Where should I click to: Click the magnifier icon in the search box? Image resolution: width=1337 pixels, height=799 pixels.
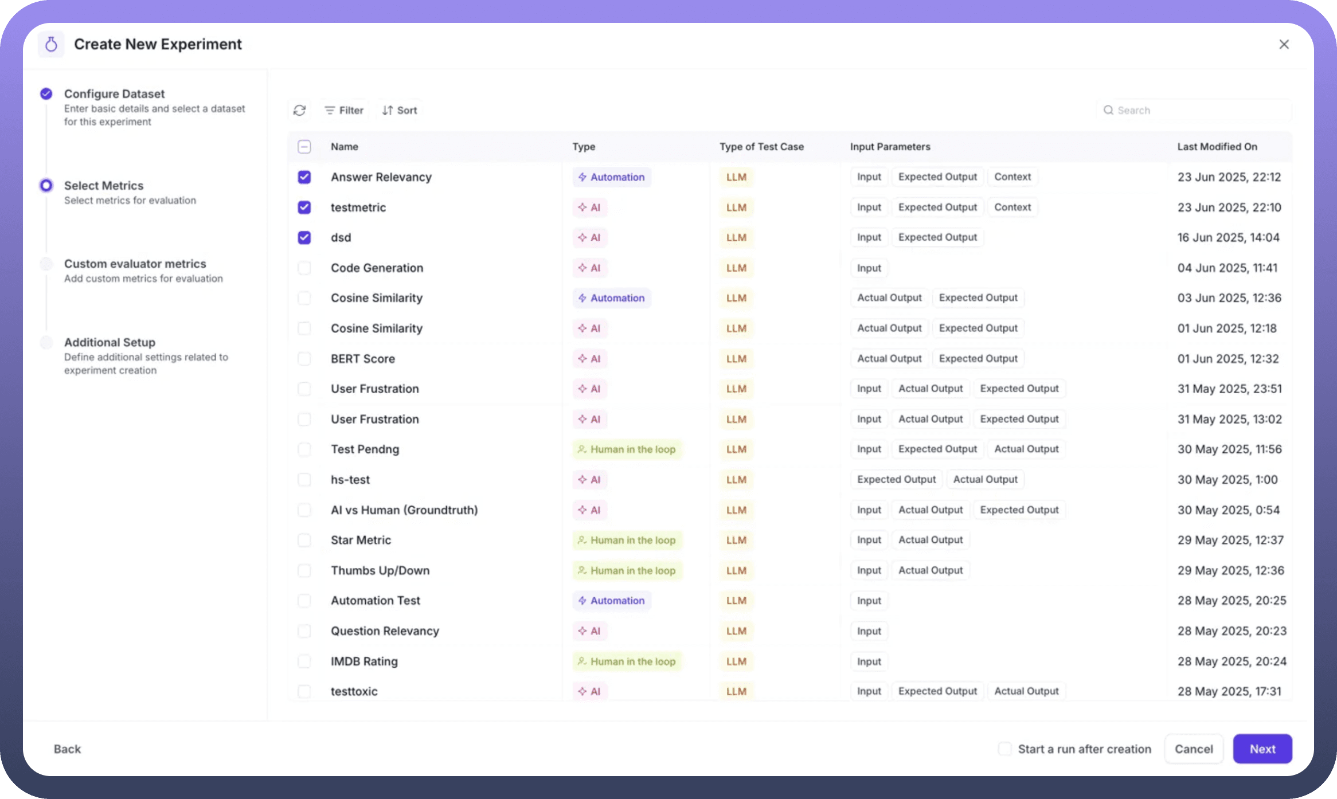1108,110
